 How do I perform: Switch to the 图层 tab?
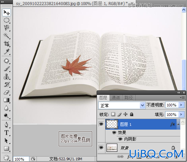103,98
